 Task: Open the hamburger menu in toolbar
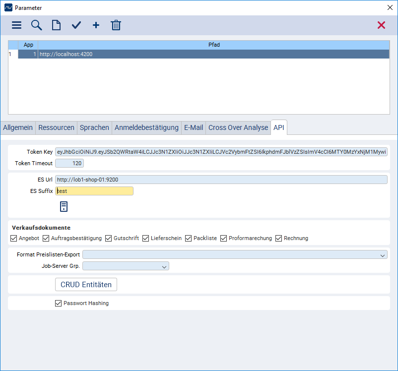pyautogui.click(x=16, y=25)
